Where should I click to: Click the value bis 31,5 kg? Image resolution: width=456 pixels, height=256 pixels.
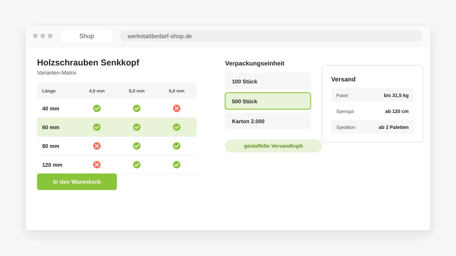(x=396, y=95)
